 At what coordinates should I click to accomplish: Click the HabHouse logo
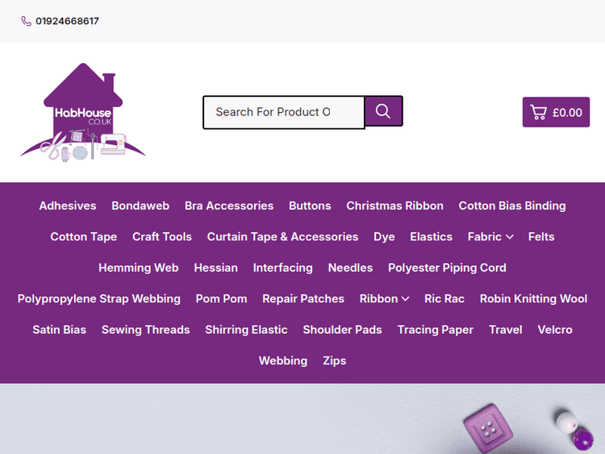click(x=83, y=112)
